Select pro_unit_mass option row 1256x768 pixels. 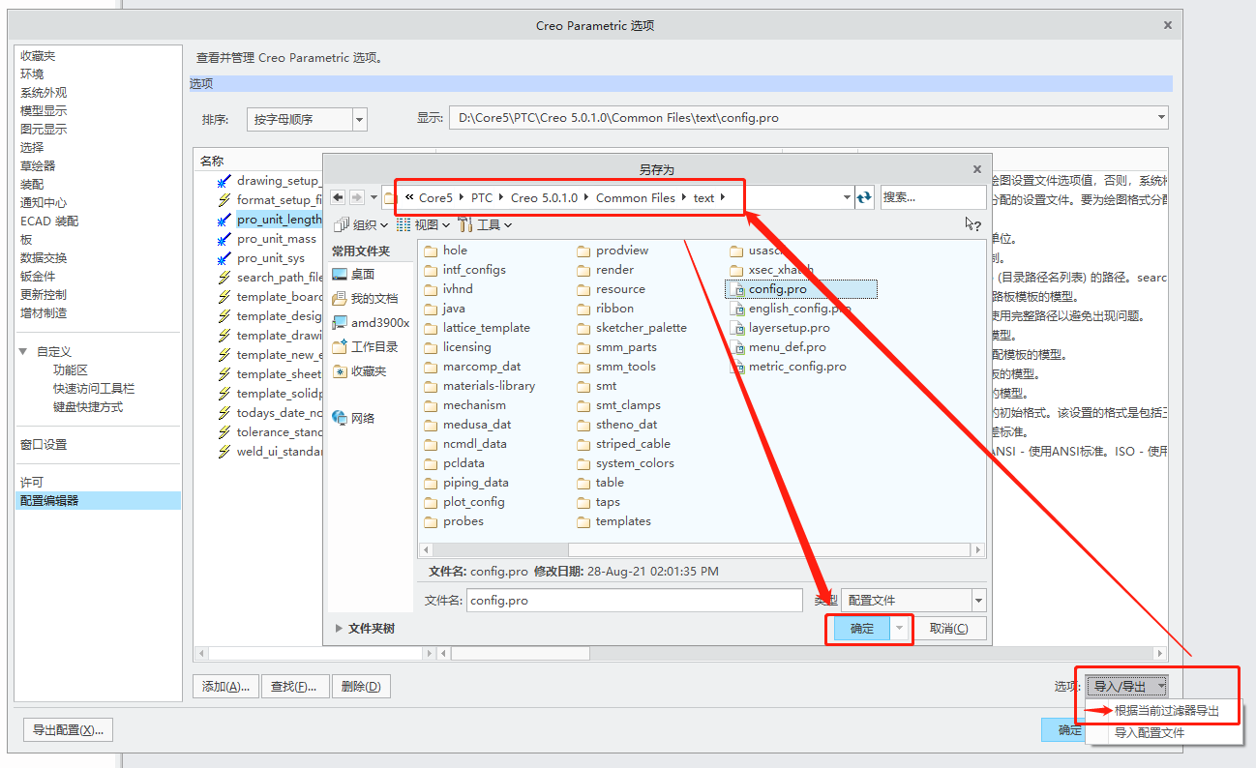267,239
